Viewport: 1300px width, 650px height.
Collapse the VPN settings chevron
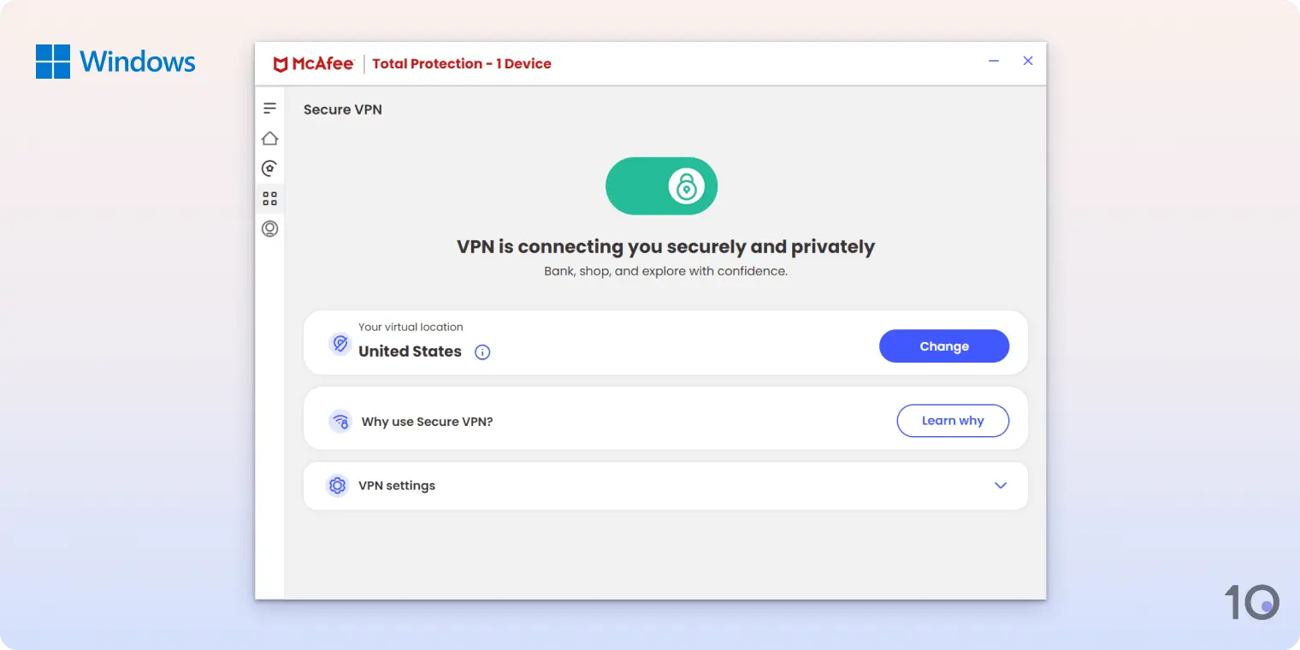1000,485
